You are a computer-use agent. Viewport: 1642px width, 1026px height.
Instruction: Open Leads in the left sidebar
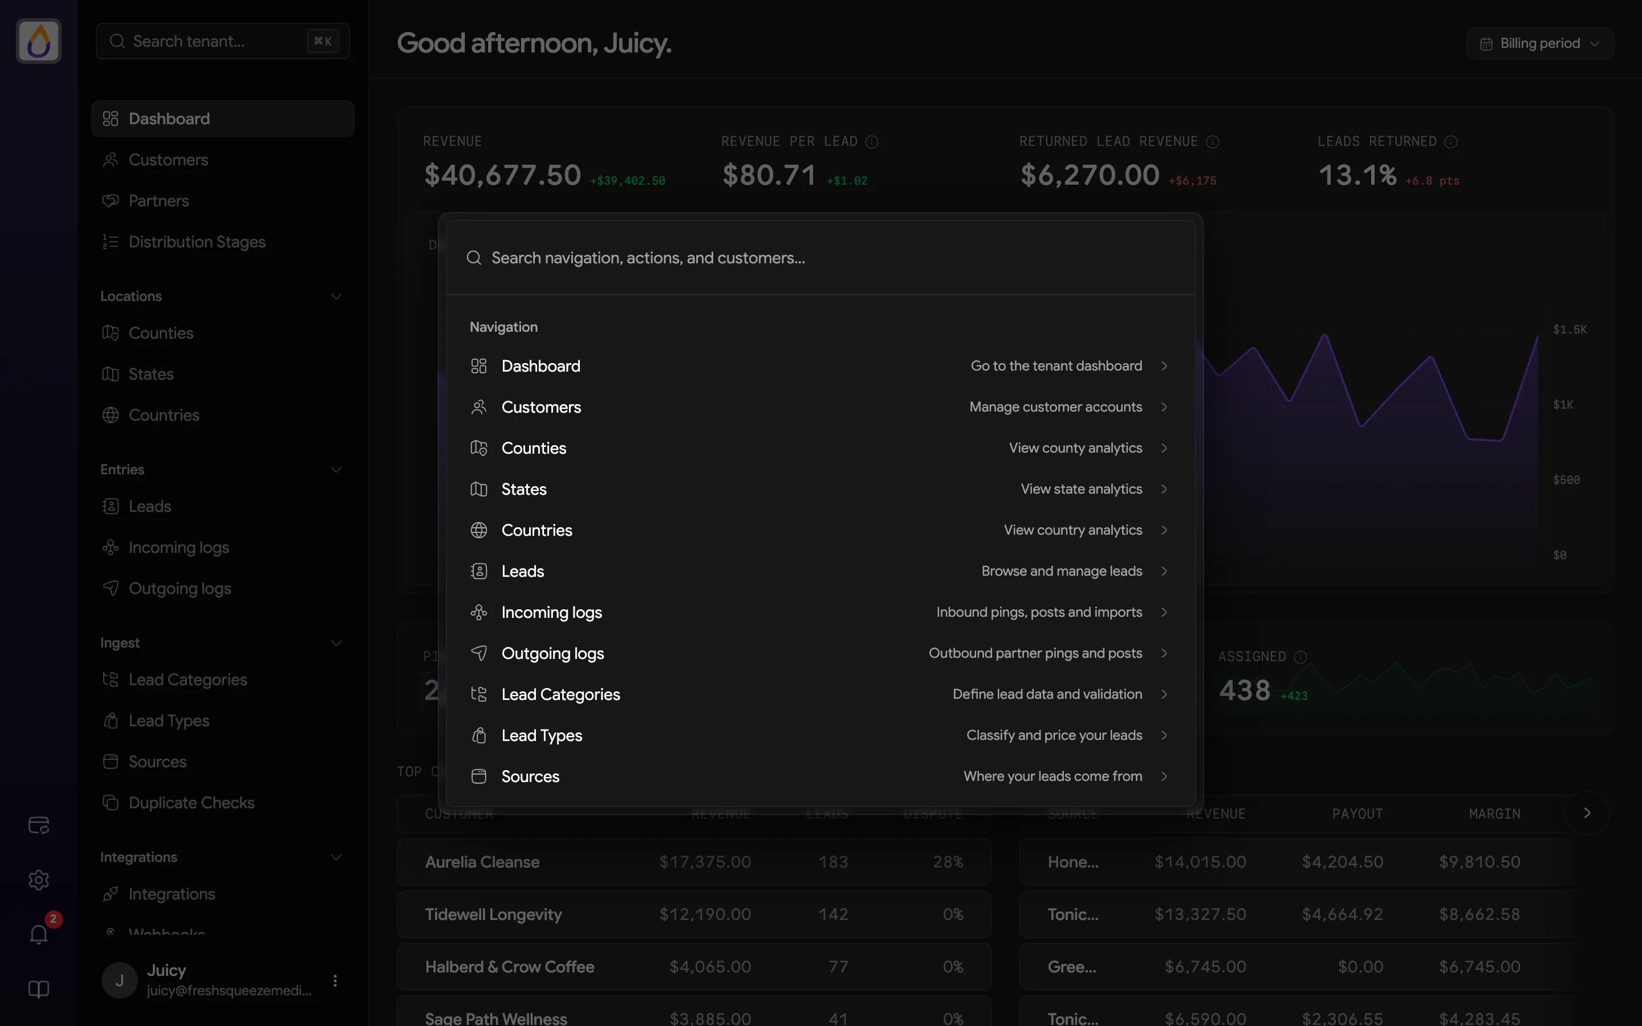tap(222, 507)
